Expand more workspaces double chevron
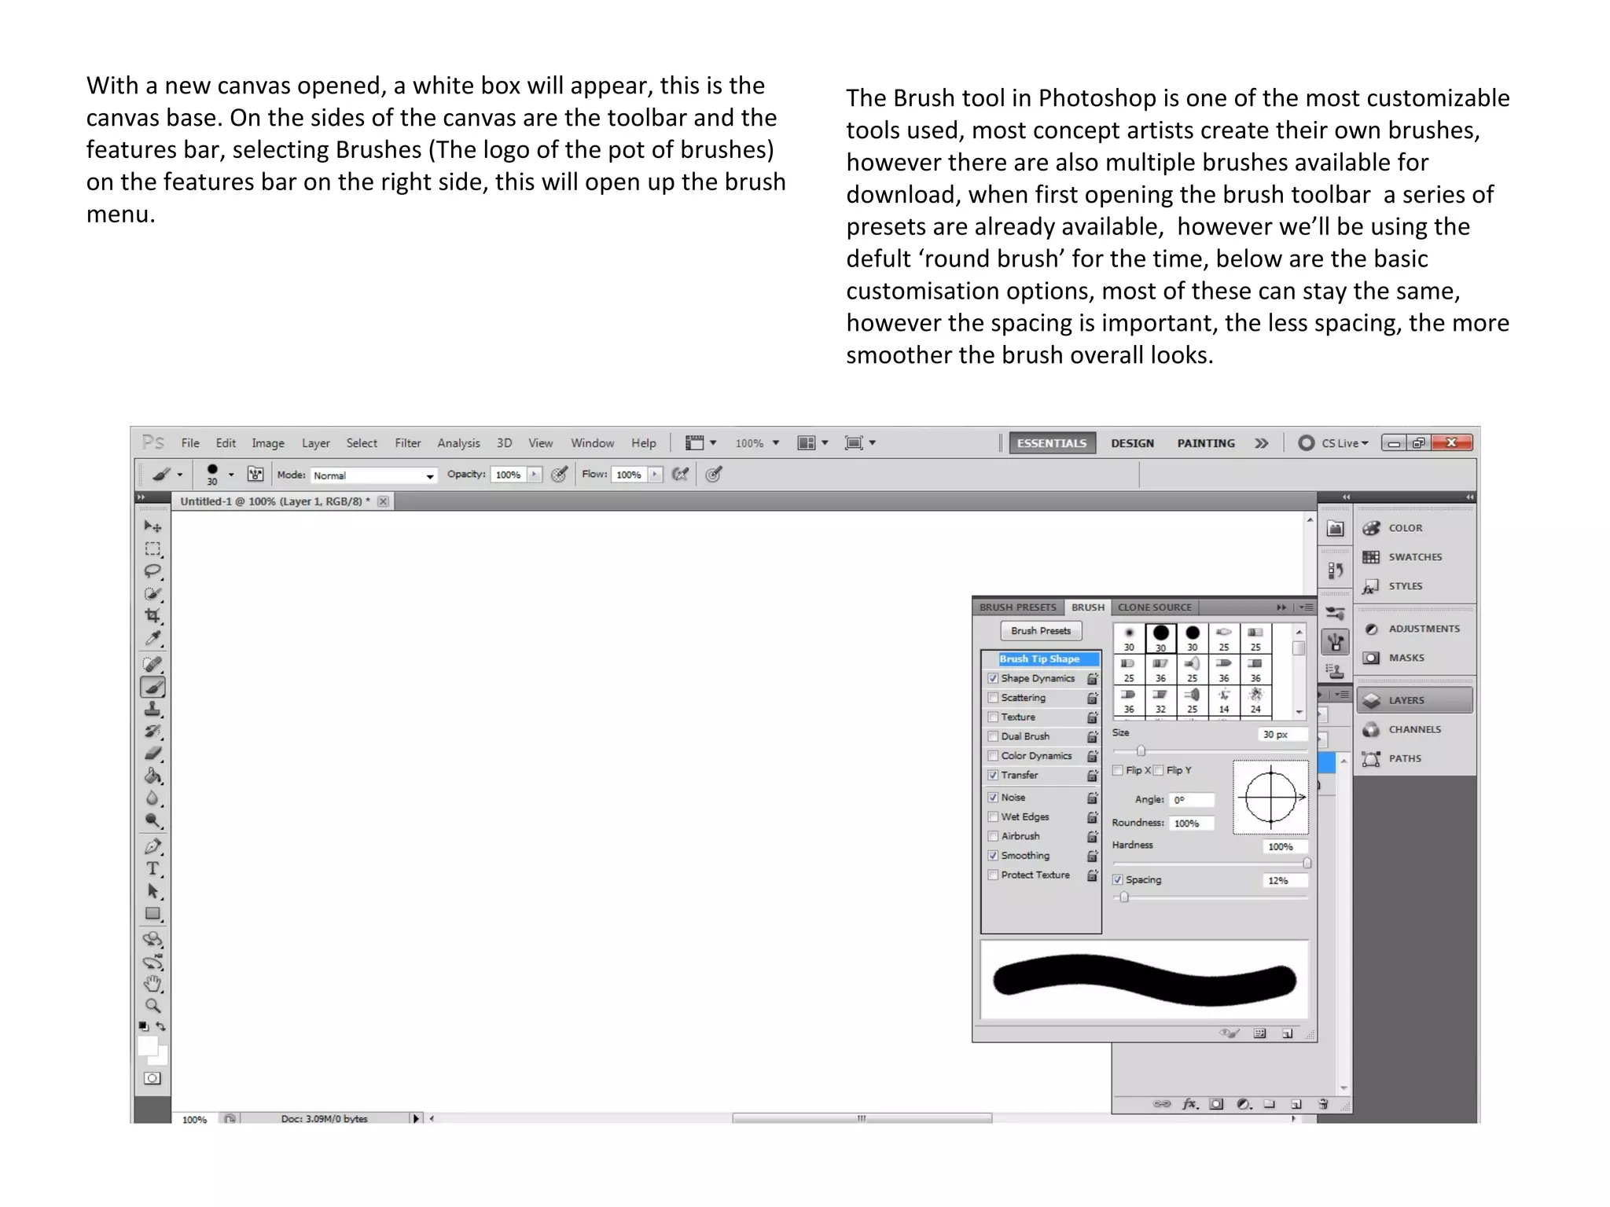This screenshot has width=1610, height=1207. (x=1262, y=443)
